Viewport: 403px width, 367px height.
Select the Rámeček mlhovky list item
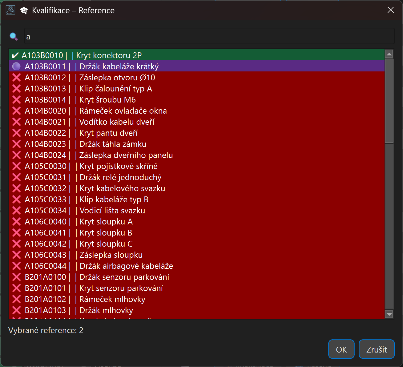(x=112, y=299)
